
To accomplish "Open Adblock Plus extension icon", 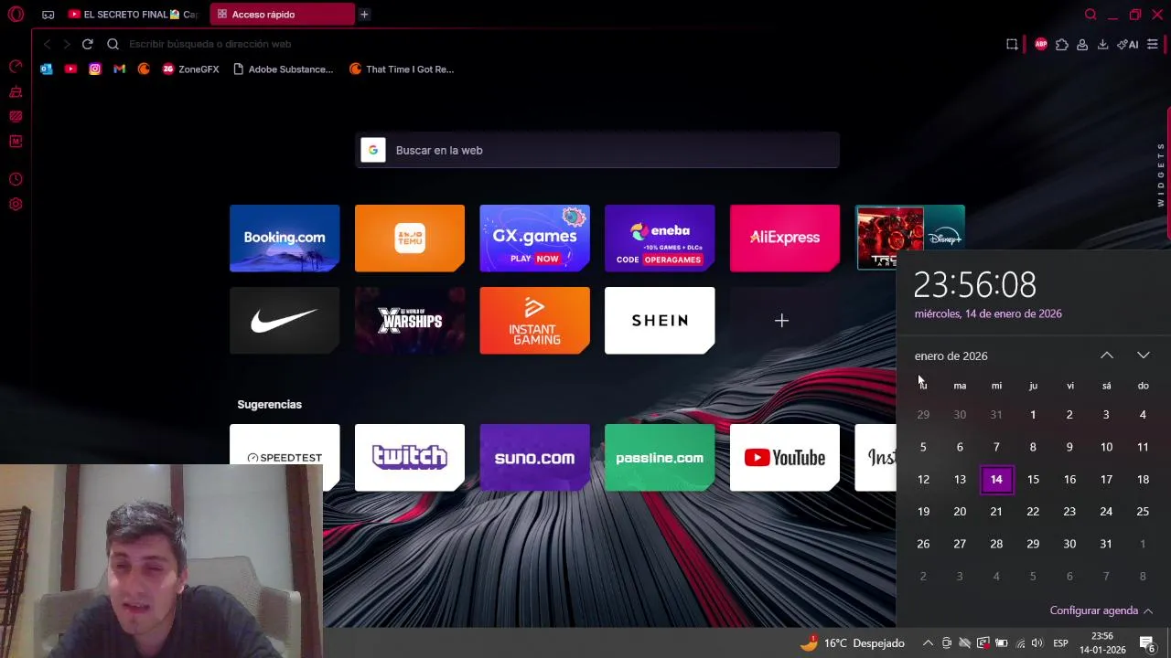I will (x=1041, y=44).
